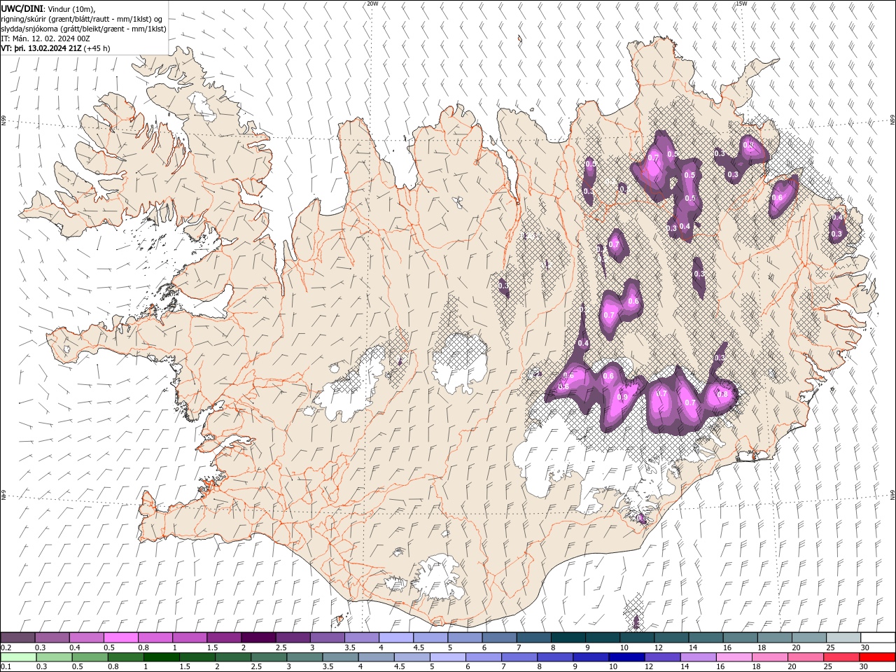The width and height of the screenshot is (896, 672).
Task: Pick bright pink snow swatch between 0.5 and 0.8
Action: 120,638
